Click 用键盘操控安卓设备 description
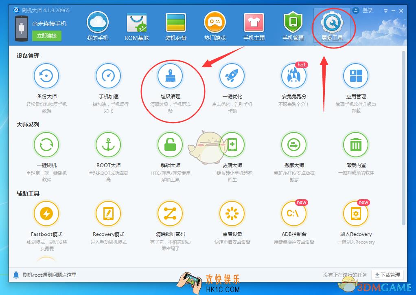 (x=294, y=242)
